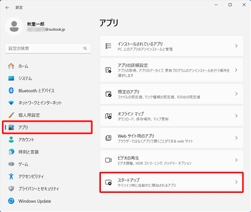Click the outlook.jp account email
The image size is (251, 212).
[46, 30]
